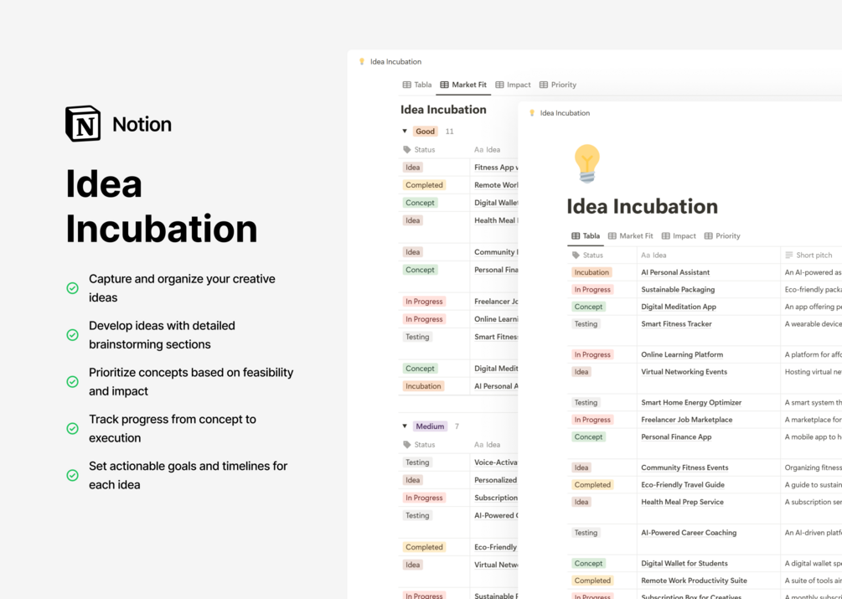Click 'Idea Incubation' breadcrumb in back window

coord(395,62)
